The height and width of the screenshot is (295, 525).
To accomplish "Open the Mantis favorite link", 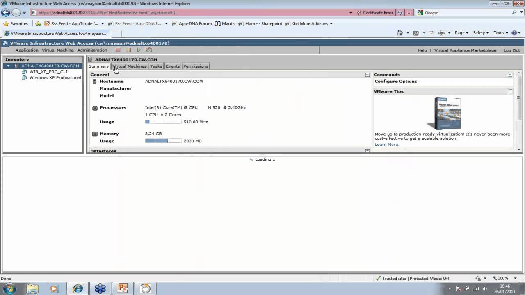I will 225,23.
